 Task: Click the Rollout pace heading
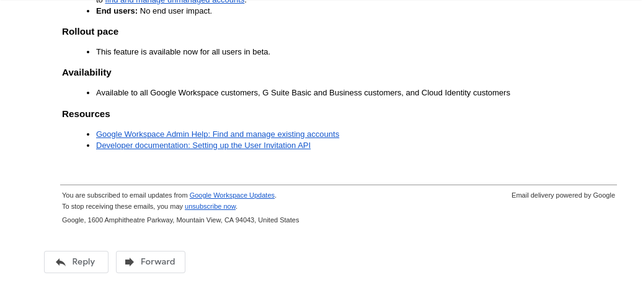click(90, 32)
